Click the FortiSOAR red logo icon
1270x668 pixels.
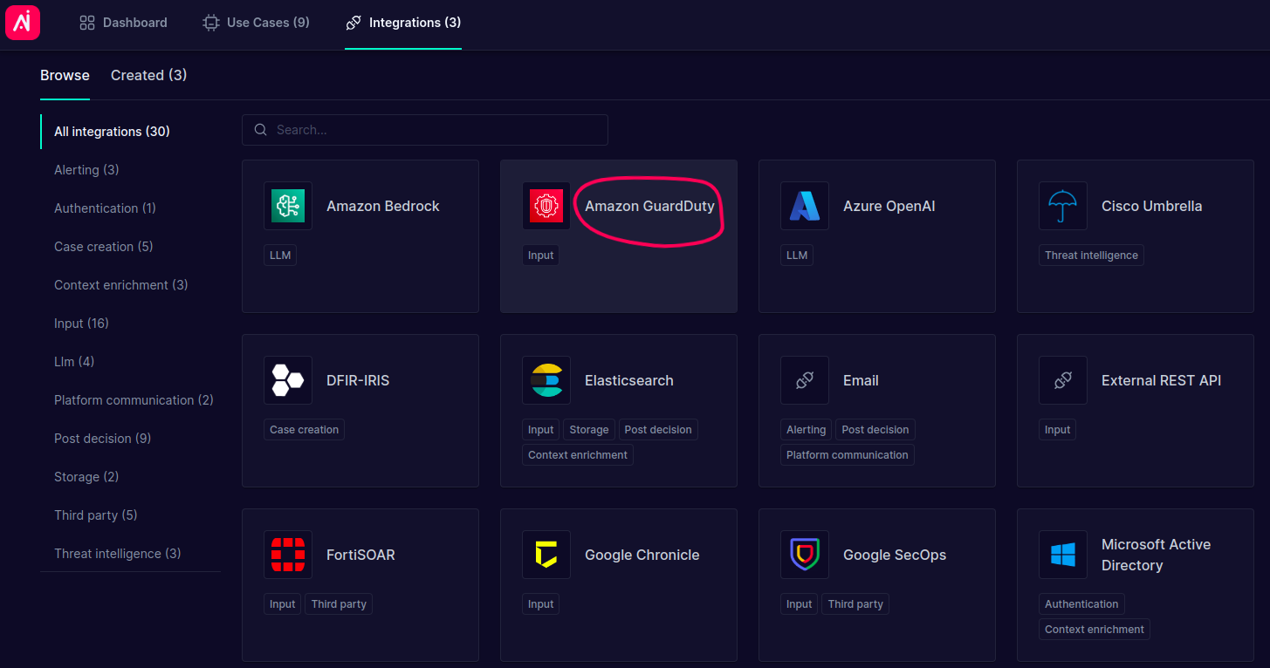click(288, 555)
